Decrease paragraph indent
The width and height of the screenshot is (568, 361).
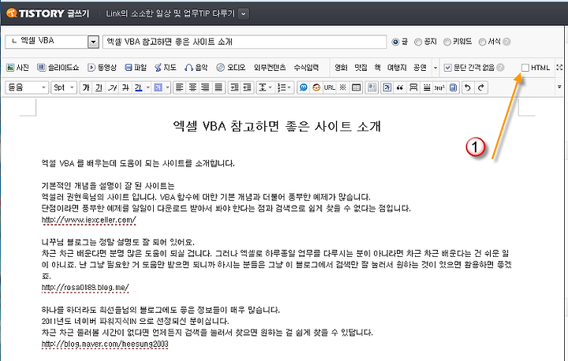click(x=248, y=87)
